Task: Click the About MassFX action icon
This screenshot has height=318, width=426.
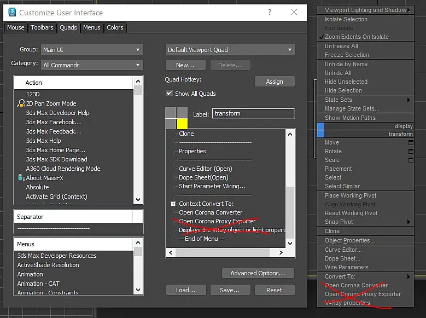Action: (21, 178)
